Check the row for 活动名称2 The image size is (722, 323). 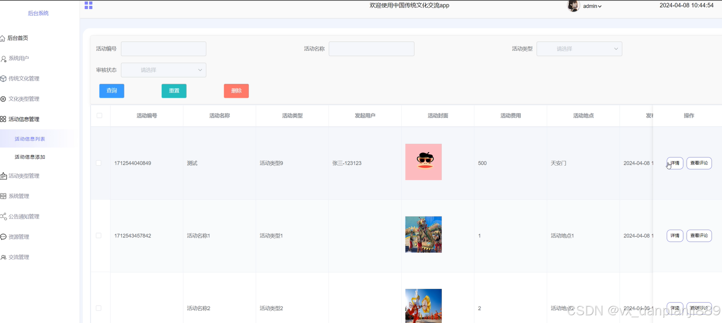(x=99, y=308)
